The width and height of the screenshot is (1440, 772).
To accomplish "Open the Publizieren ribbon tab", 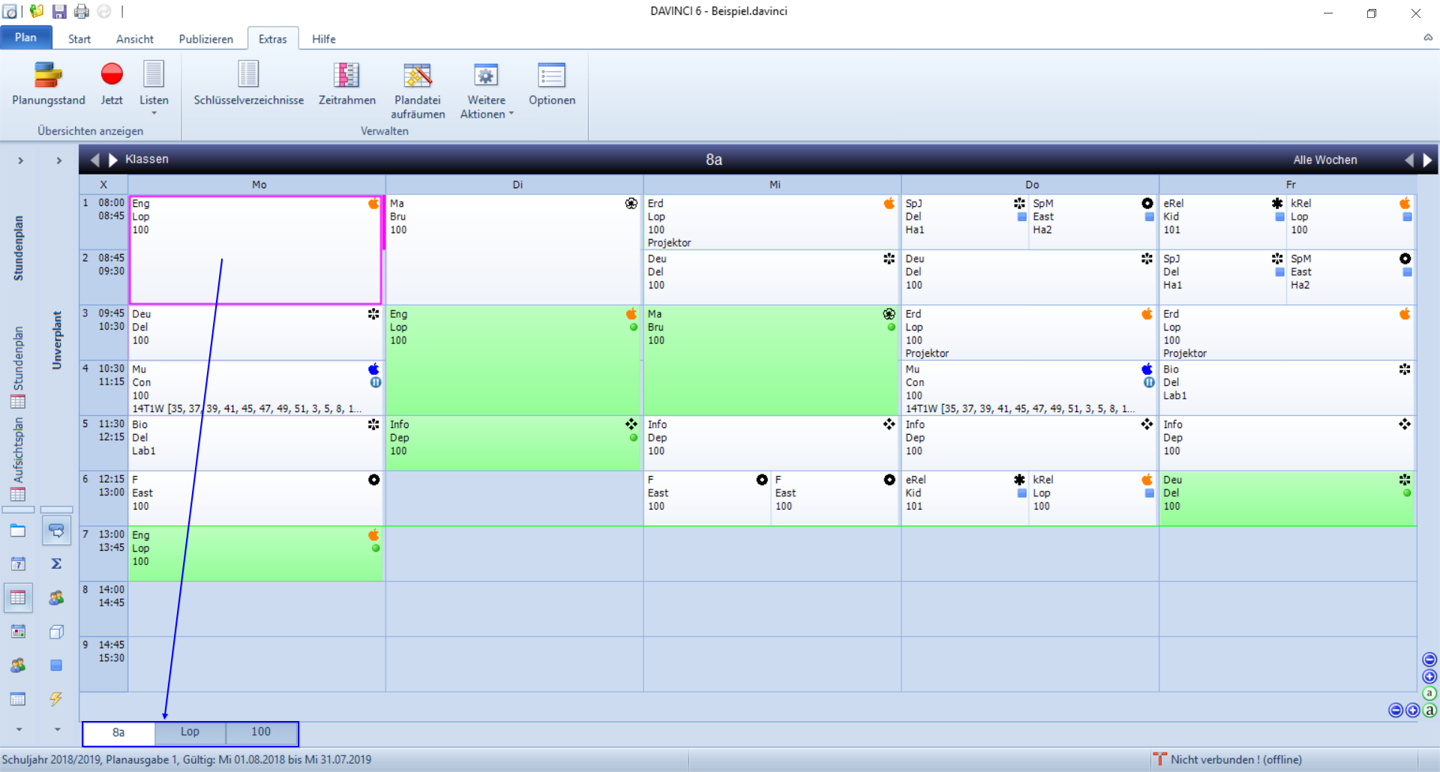I will (205, 39).
